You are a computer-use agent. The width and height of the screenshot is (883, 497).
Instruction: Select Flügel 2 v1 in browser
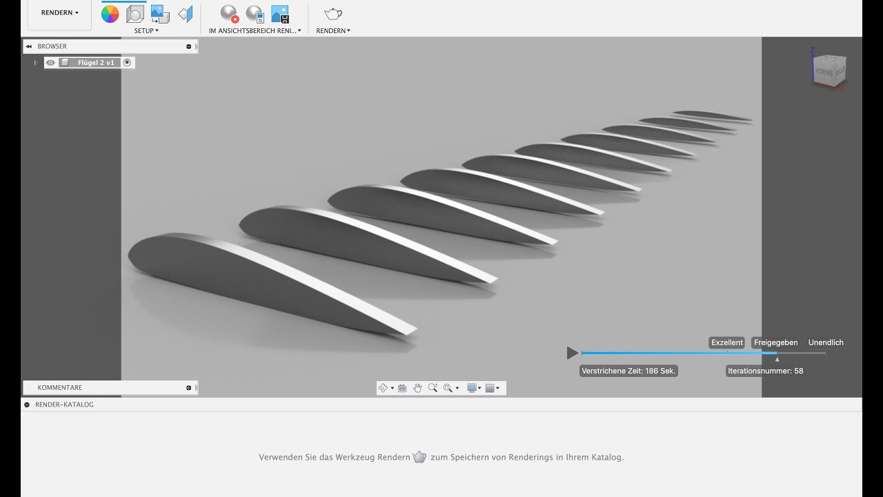pyautogui.click(x=95, y=62)
